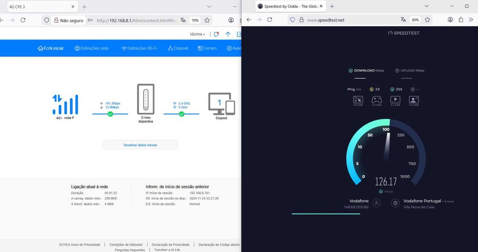Open the messages icon with red dot in router header
This screenshot has width=478, height=252.
click(x=216, y=34)
